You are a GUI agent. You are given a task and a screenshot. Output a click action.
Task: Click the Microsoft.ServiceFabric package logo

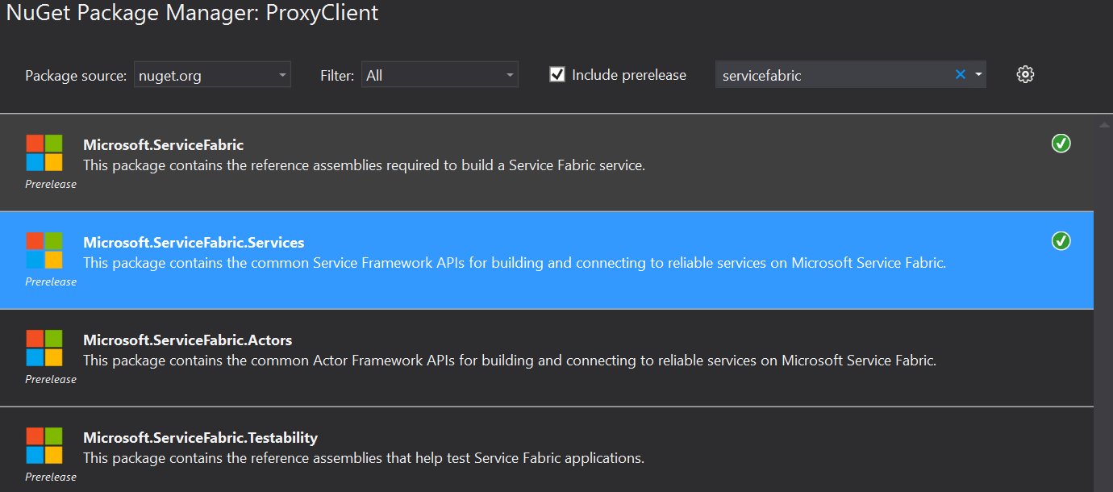tap(44, 152)
